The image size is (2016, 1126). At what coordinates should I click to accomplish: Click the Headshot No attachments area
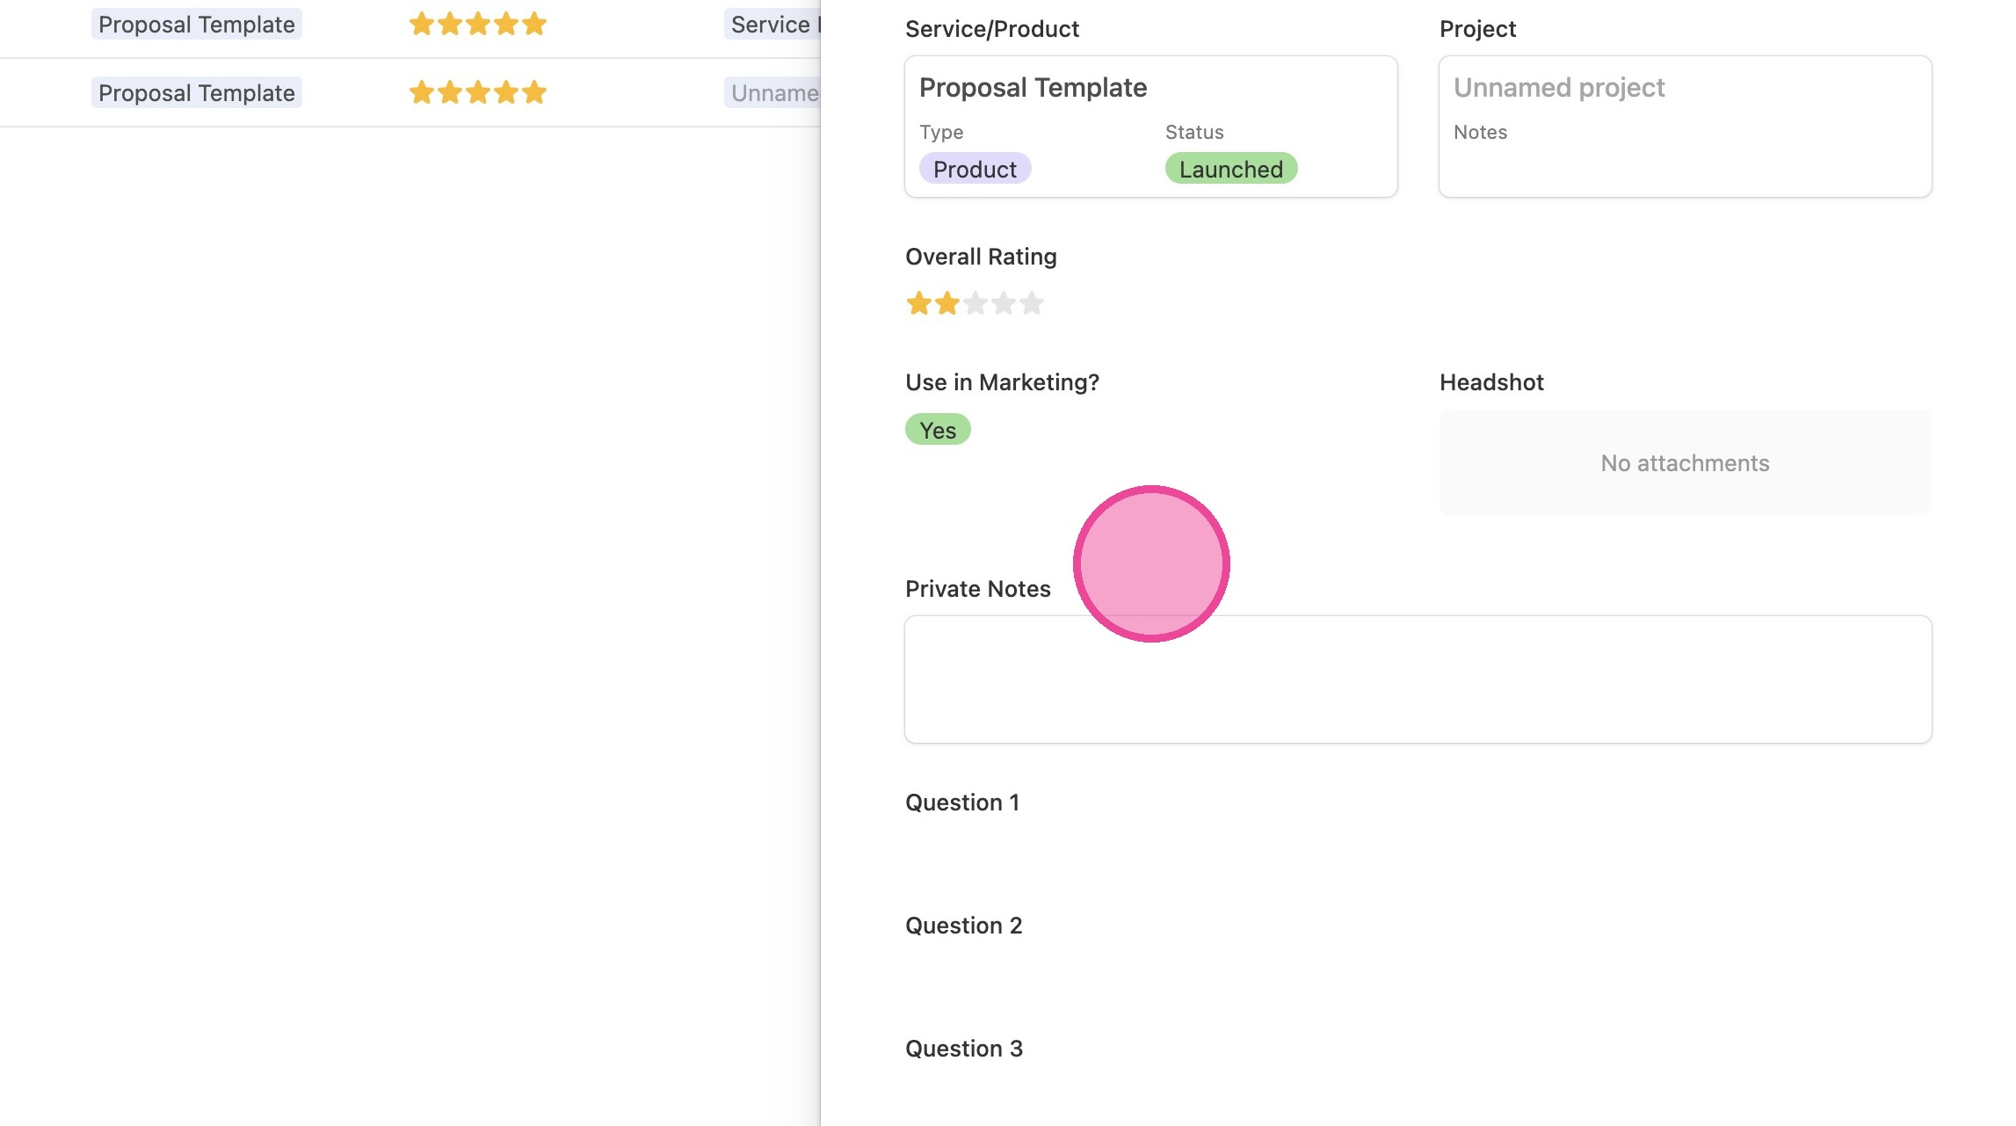point(1685,462)
